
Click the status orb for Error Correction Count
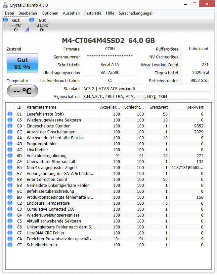[10, 179]
